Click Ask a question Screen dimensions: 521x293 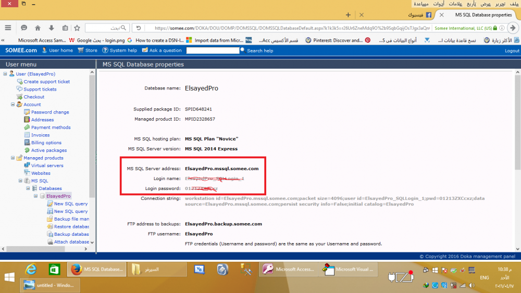pyautogui.click(x=162, y=50)
